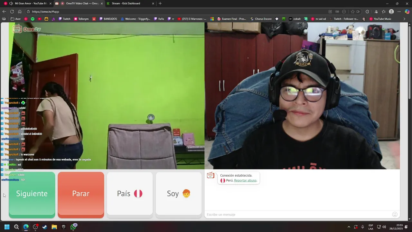Open the Settings and more menu
Screen dimensions: 412x232
399,12
